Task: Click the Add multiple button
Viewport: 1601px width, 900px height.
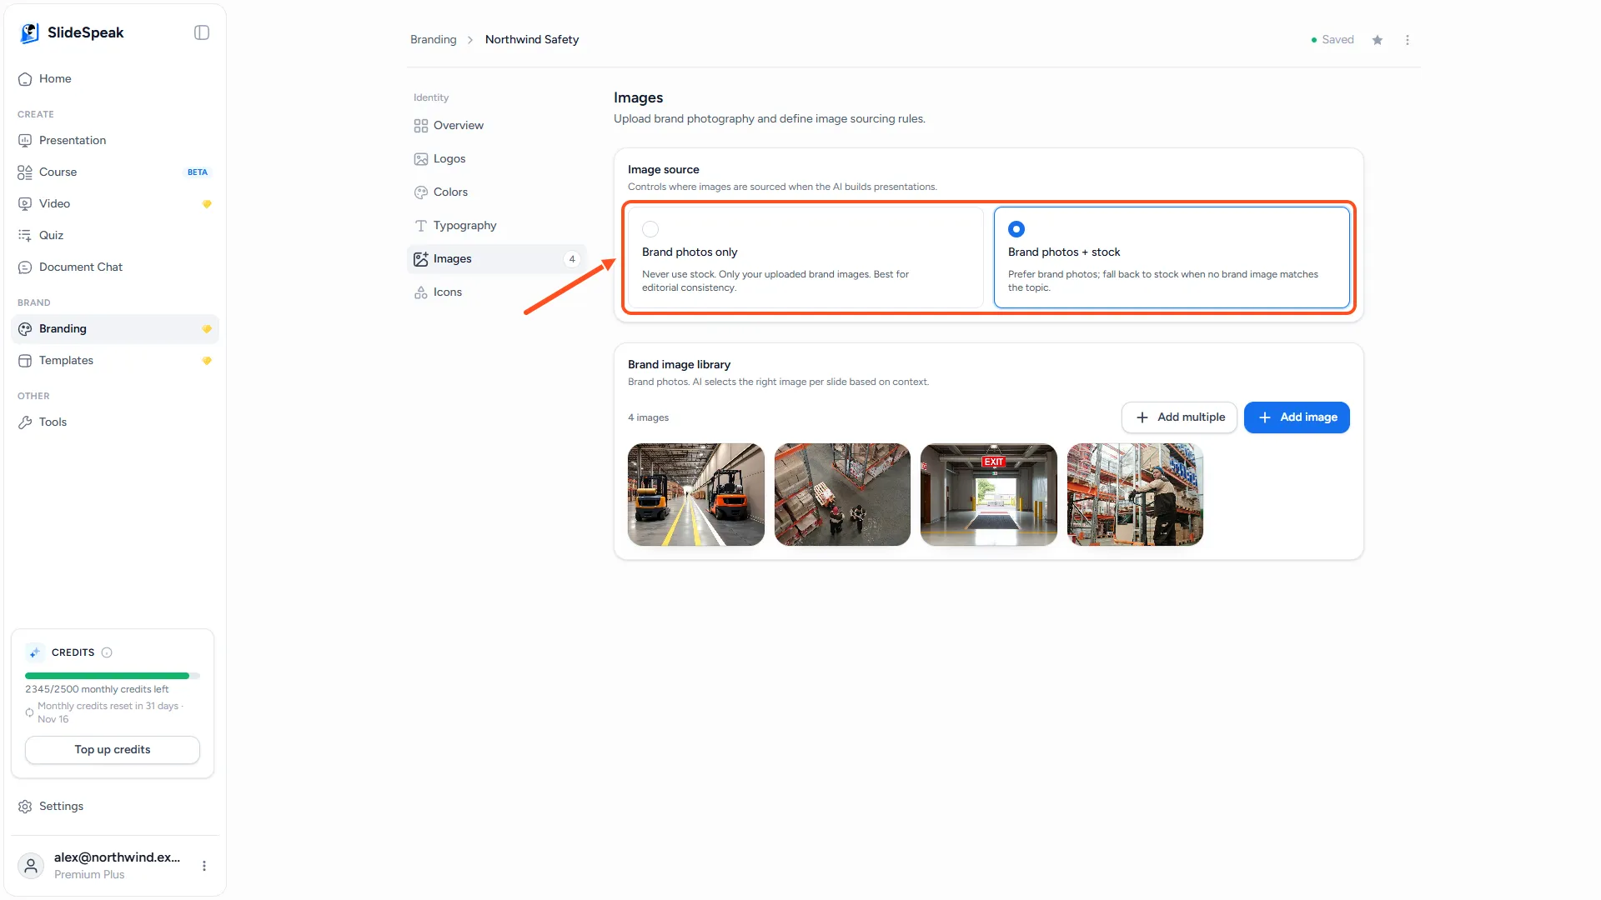Action: coord(1179,417)
